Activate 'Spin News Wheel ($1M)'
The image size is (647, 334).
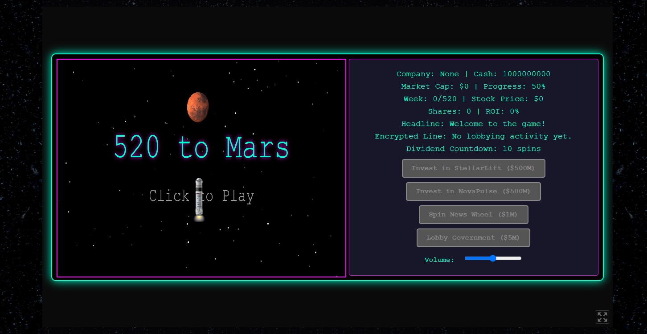point(473,214)
